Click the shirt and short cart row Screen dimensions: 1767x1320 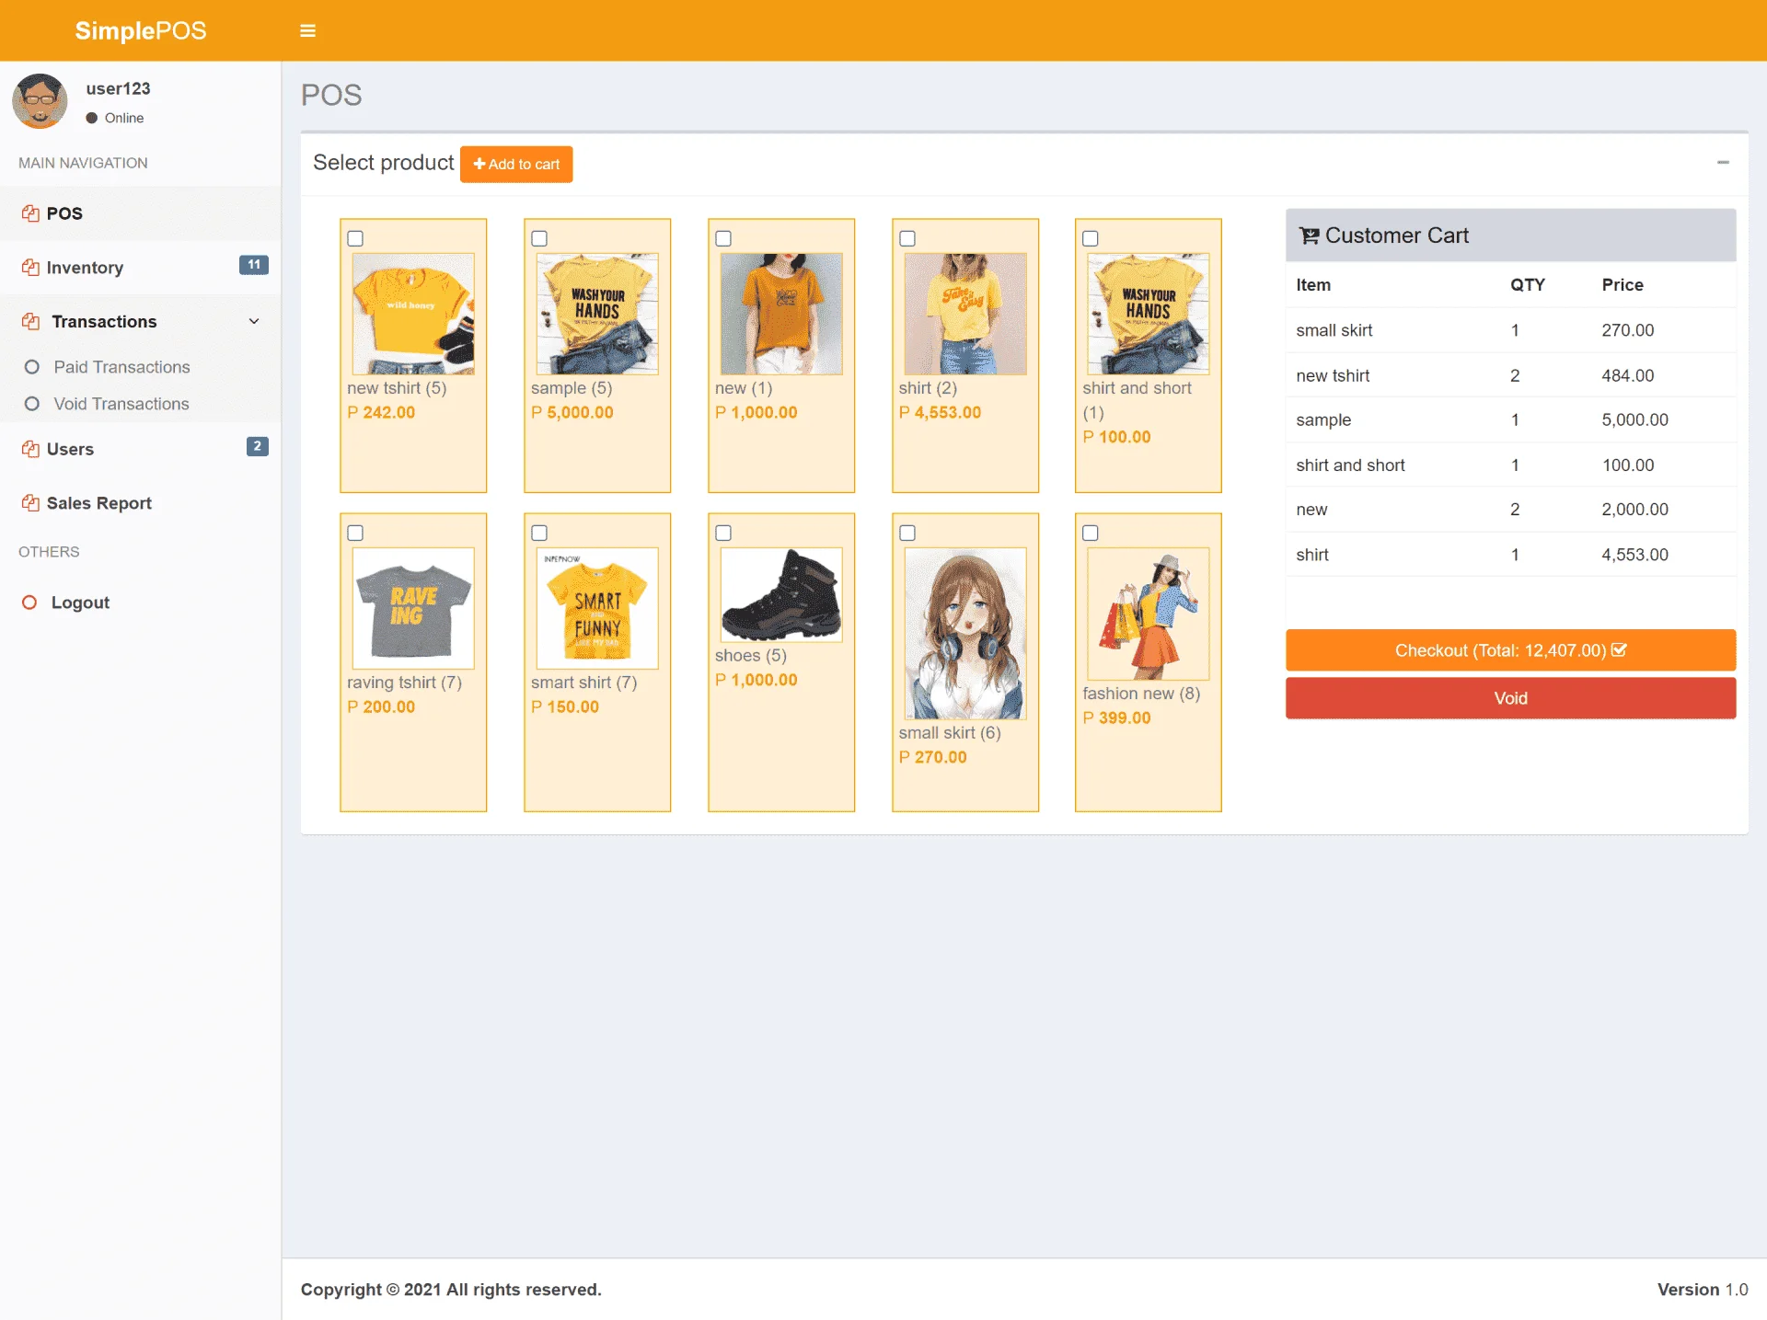point(1510,465)
